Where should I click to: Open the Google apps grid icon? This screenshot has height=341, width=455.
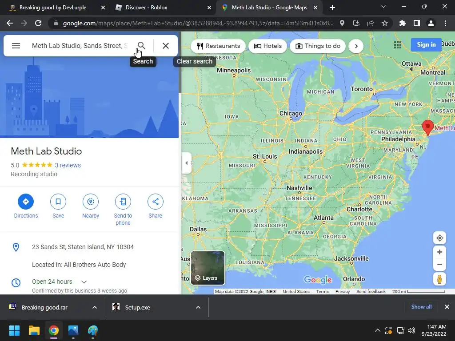pyautogui.click(x=398, y=45)
